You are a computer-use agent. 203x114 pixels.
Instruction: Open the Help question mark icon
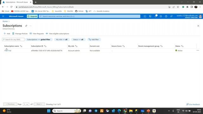point(166,16)
